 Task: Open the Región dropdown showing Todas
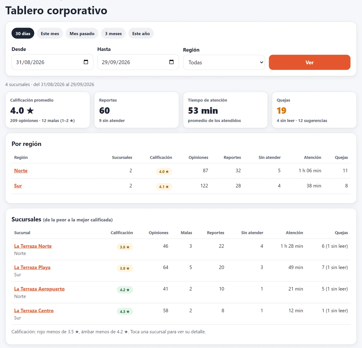click(224, 62)
